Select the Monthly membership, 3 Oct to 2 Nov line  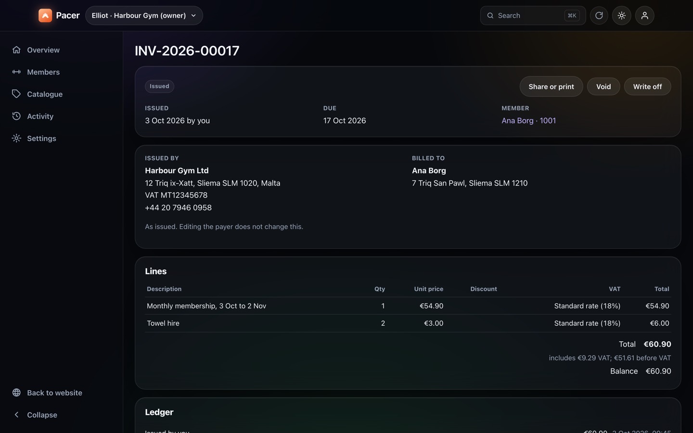[x=206, y=306]
